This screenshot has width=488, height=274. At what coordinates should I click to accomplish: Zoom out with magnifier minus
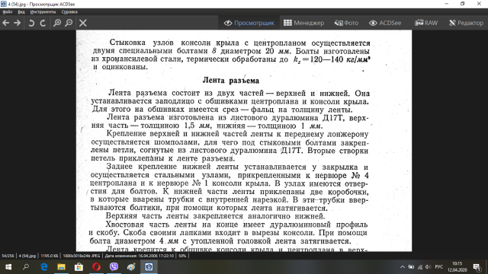pos(69,23)
